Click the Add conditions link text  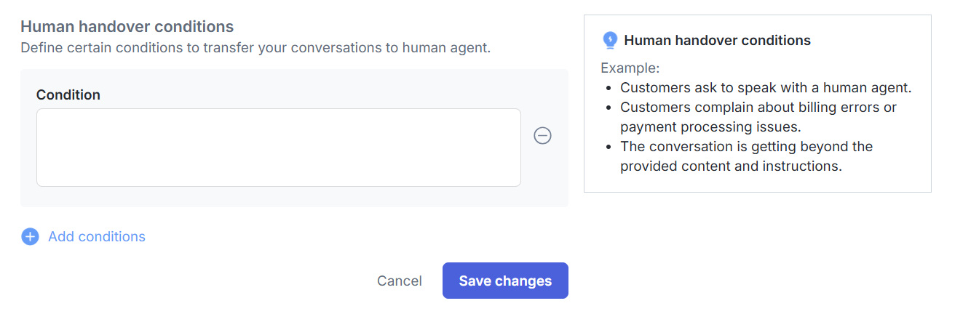tap(97, 237)
